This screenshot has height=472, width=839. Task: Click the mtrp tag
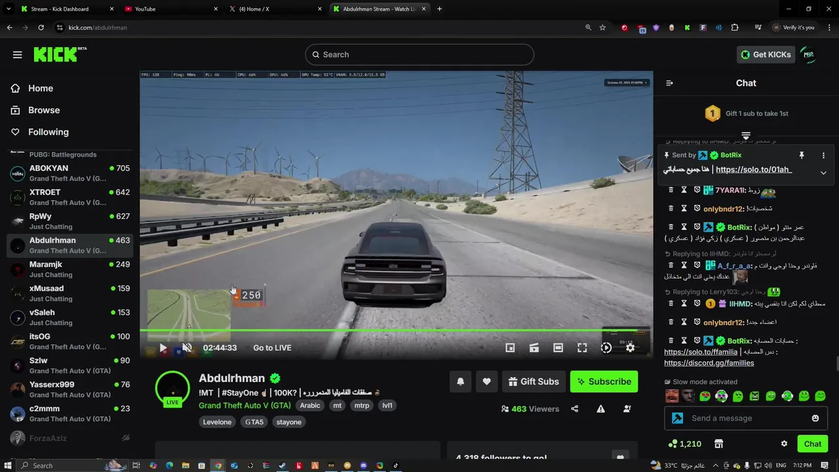(x=362, y=405)
